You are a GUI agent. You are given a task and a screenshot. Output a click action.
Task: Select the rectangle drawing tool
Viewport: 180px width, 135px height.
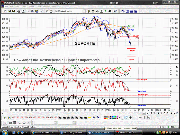(24, 123)
